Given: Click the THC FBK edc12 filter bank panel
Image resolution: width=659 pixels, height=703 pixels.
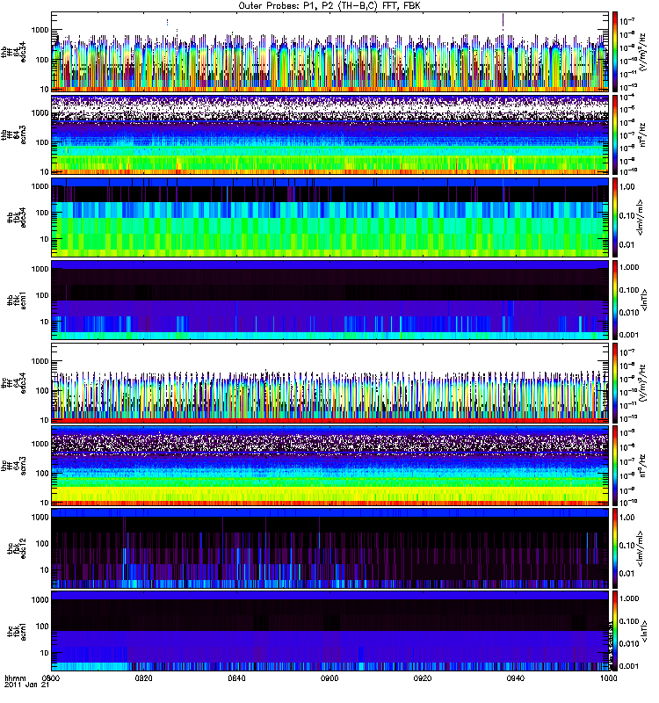Looking at the screenshot, I should pos(329,547).
